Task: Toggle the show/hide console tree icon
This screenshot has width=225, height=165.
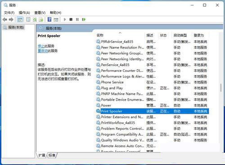Action: [20, 19]
